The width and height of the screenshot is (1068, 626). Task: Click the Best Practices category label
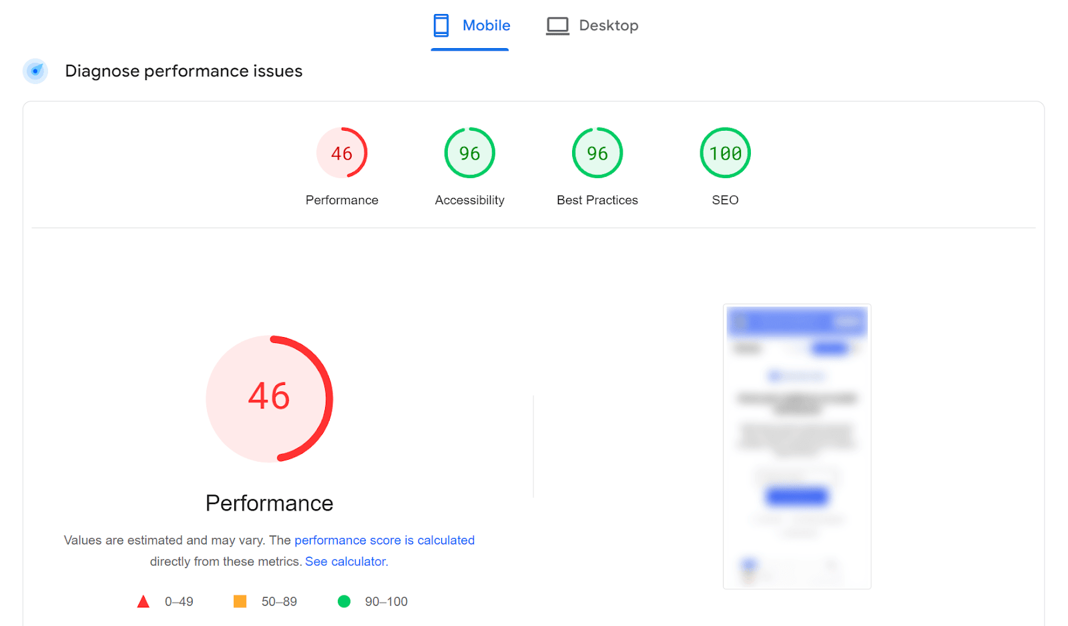(x=597, y=200)
